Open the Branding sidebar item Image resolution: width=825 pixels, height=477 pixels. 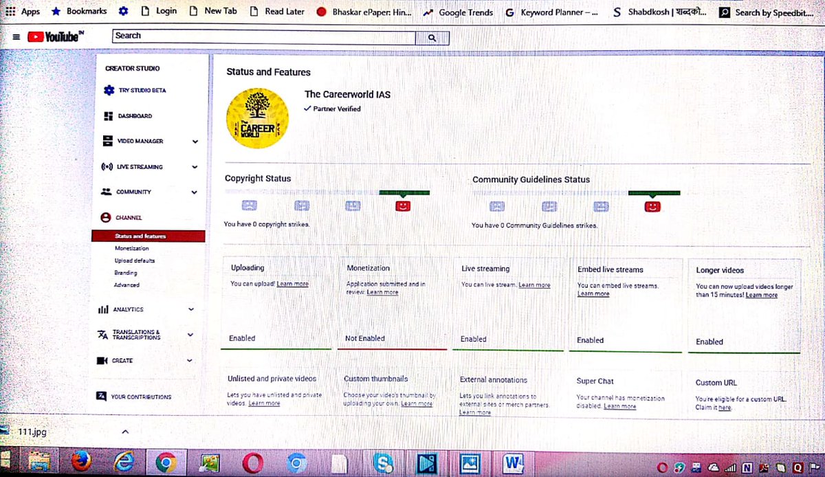click(x=126, y=273)
